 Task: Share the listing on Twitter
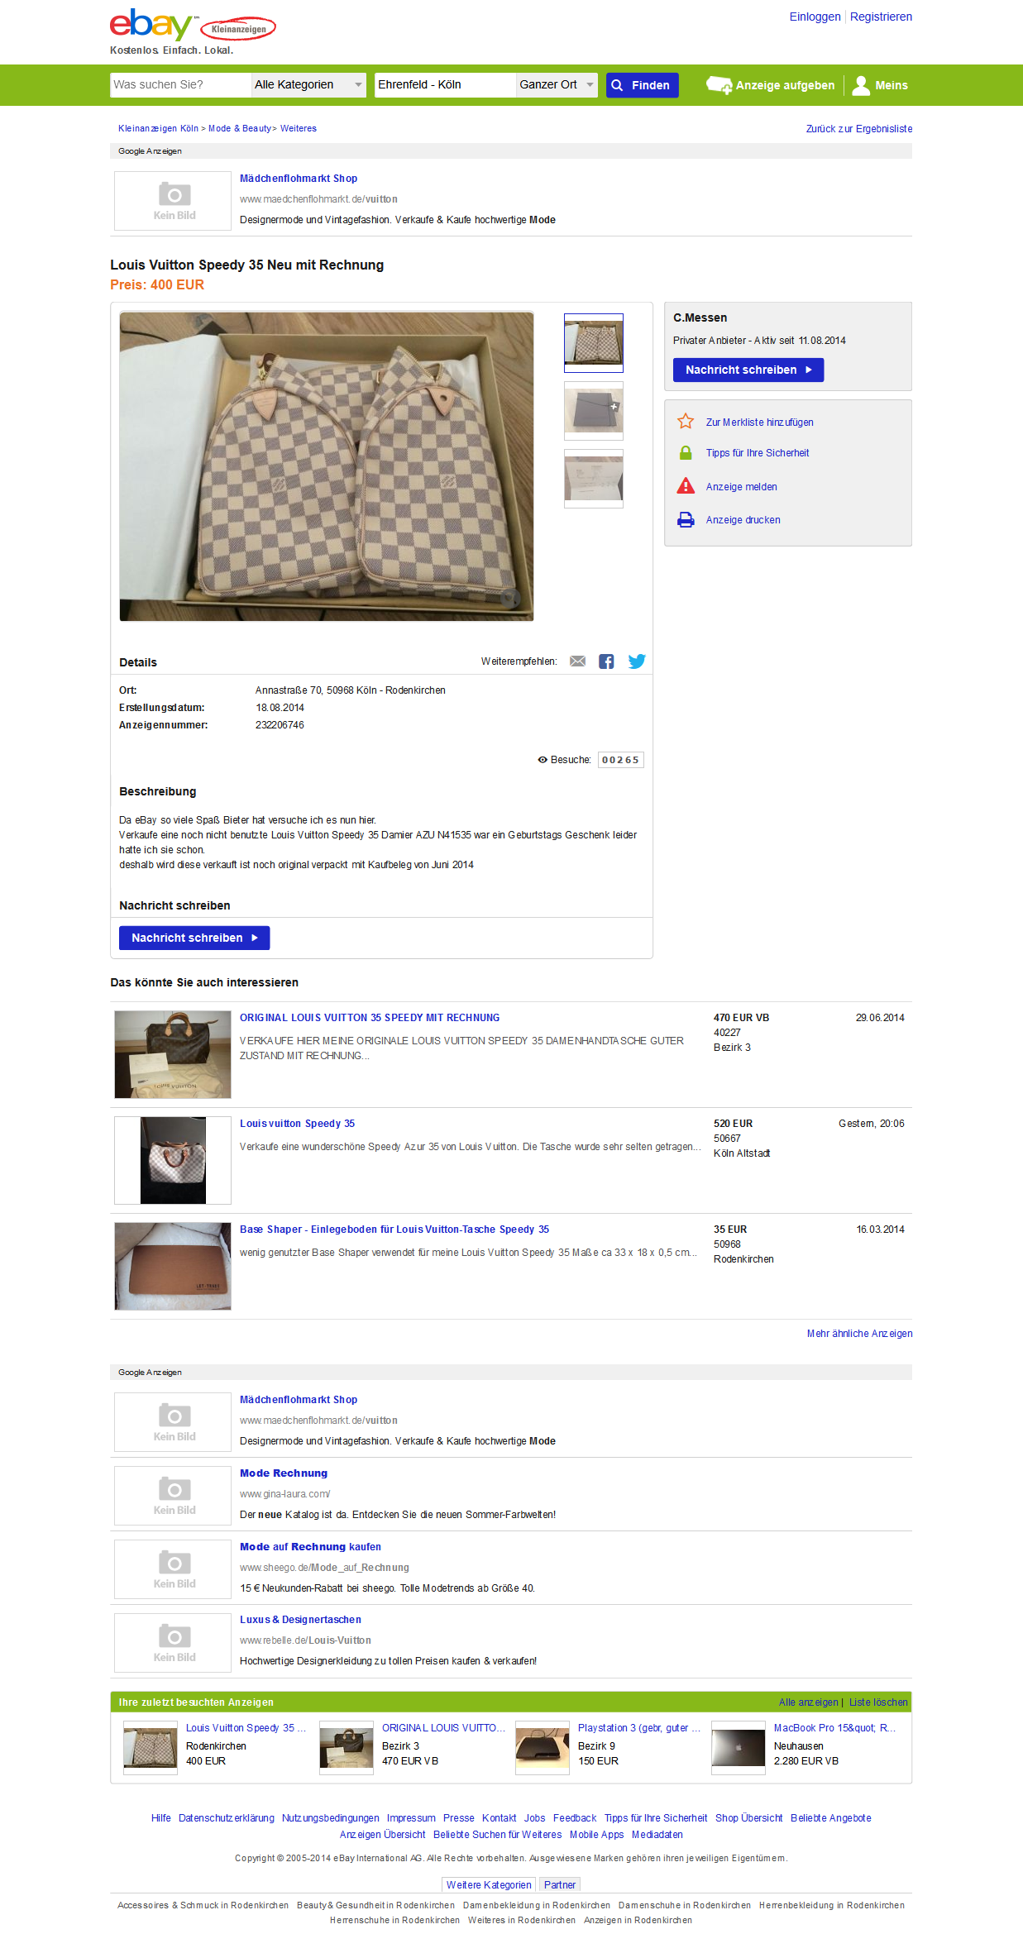[x=637, y=661]
